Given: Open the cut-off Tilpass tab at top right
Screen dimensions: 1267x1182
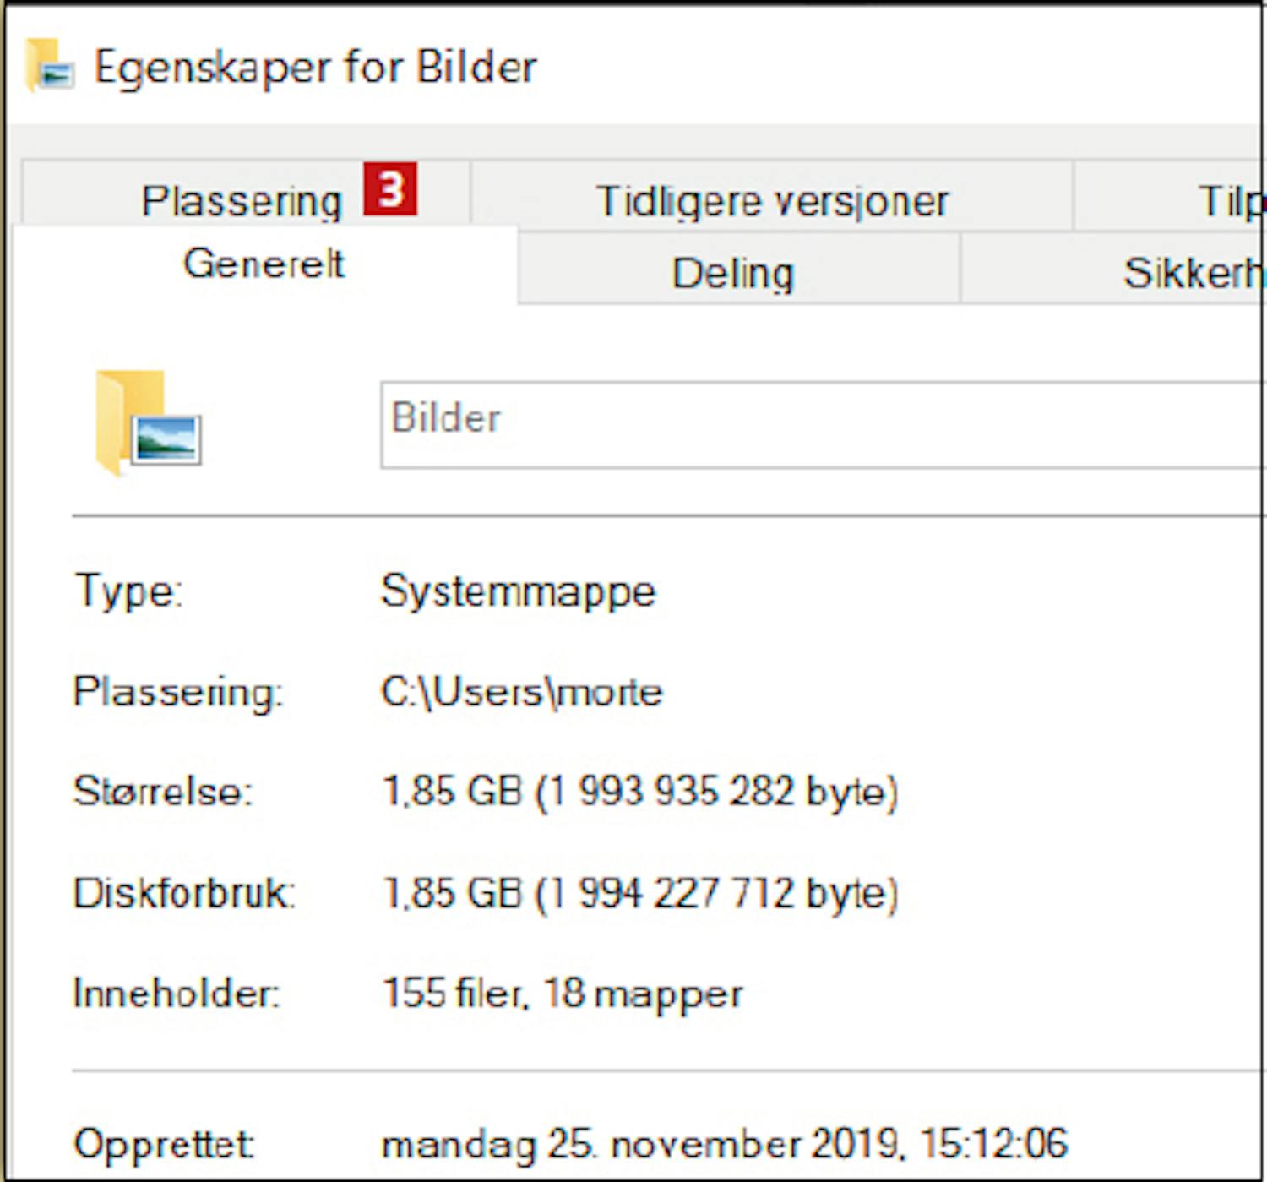Looking at the screenshot, I should [x=1229, y=201].
